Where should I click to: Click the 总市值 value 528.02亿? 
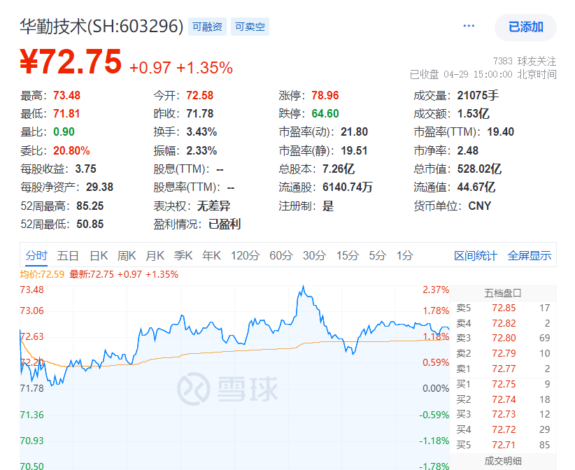(479, 169)
